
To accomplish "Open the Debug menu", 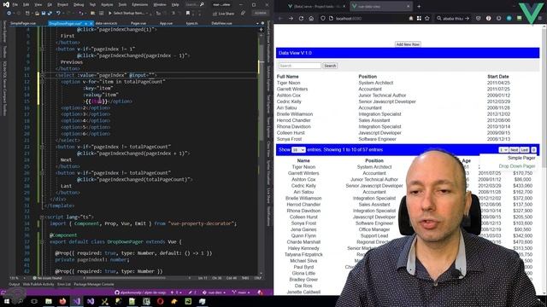I will 79,5.
